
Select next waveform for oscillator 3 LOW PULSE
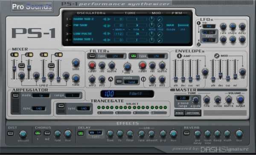coord(109,34)
